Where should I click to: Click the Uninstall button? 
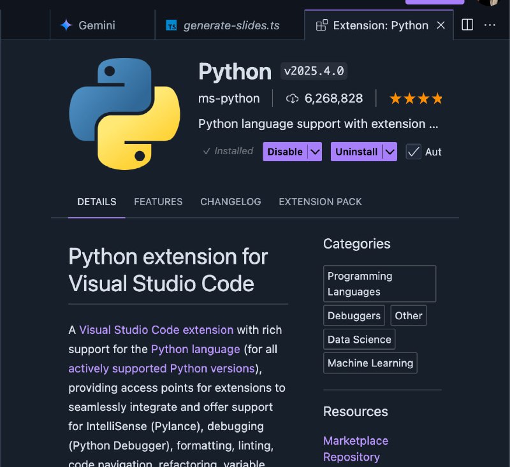[x=356, y=152]
